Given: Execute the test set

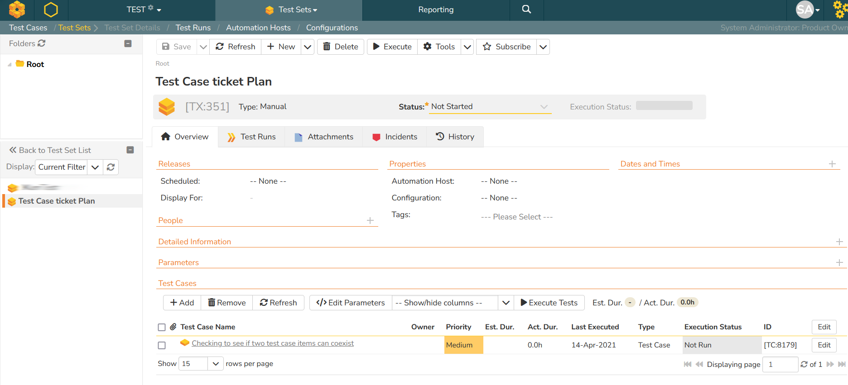Looking at the screenshot, I should tap(392, 47).
